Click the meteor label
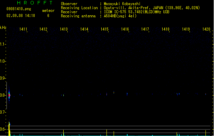This screenshot has width=214, height=136. tap(48, 11)
